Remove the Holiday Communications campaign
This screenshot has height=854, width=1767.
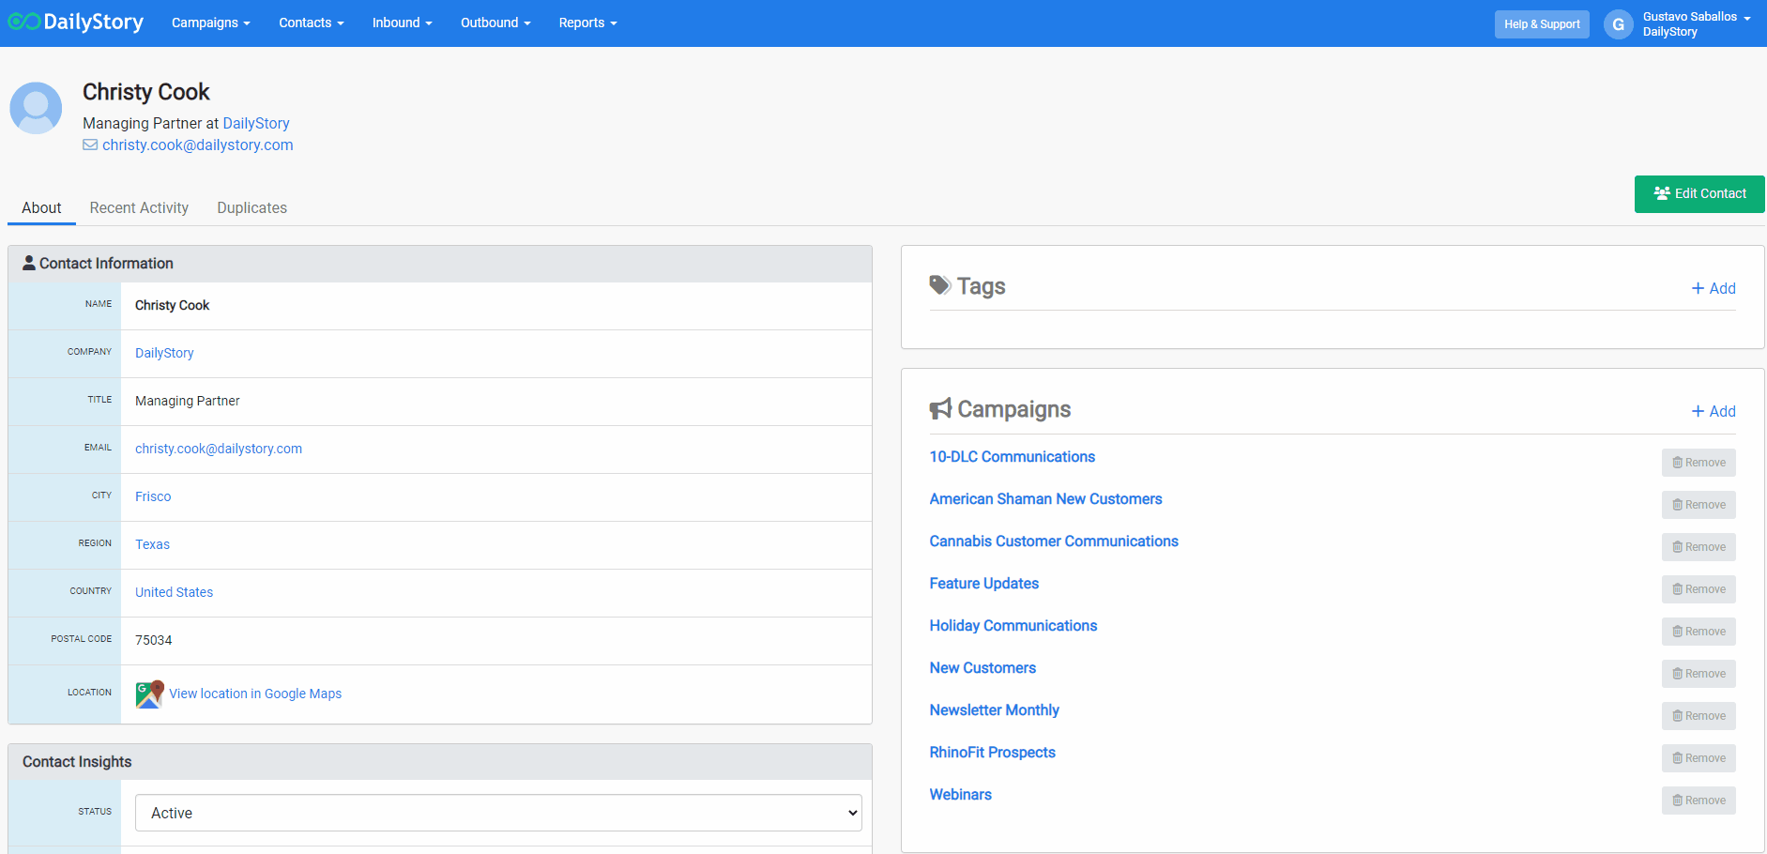(x=1698, y=632)
